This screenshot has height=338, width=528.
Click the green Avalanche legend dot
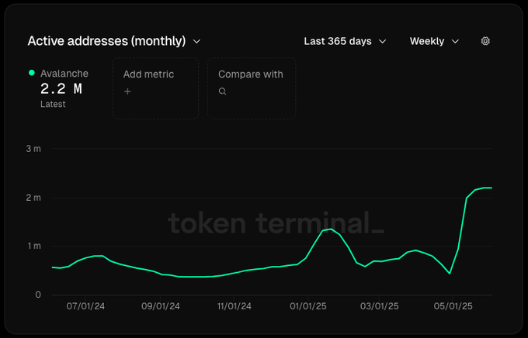pos(32,73)
